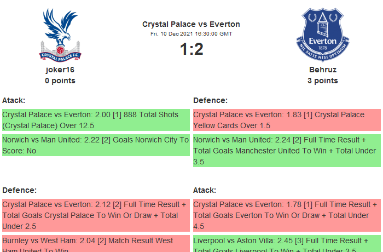Viewport: 383px width, 252px height.
Task: Click joker16's Atack section heading
Action: [14, 100]
